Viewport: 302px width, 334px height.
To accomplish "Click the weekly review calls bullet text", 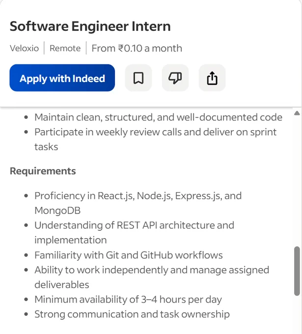I will tap(156, 139).
